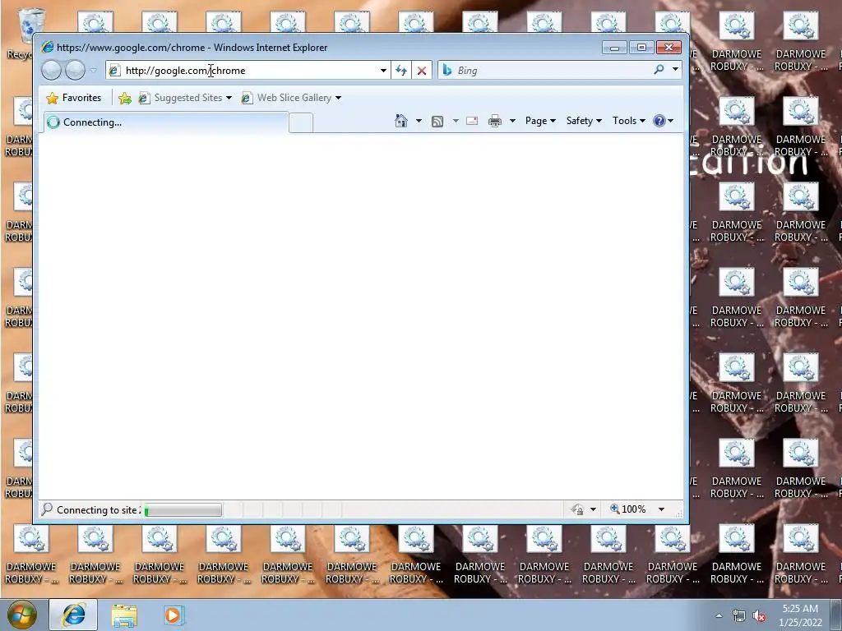Open Suggested Sites
Viewport: 842px width, 631px height.
point(185,98)
